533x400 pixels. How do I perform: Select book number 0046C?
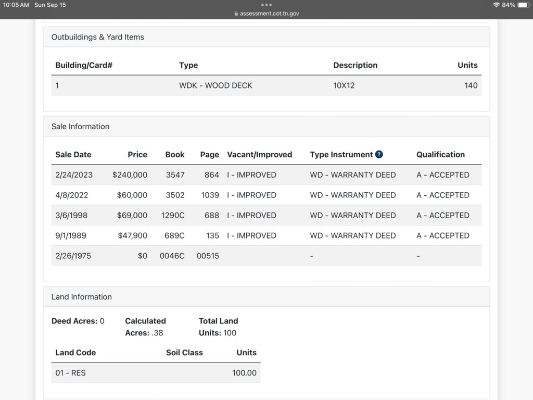point(172,256)
